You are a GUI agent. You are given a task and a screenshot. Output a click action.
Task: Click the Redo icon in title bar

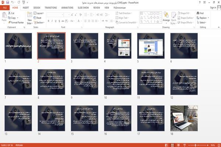point(19,2)
